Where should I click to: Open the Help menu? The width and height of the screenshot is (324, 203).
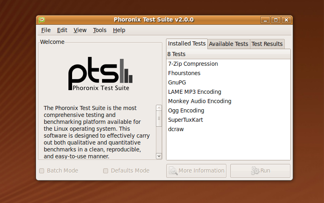point(119,30)
